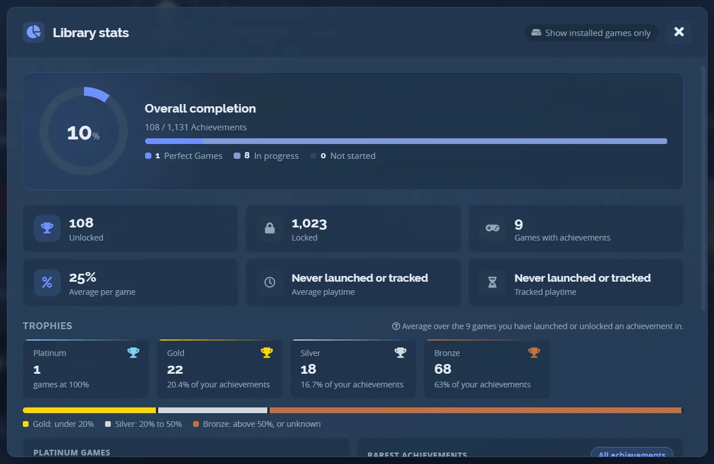
Task: Click the '1,023 Locked' stat card
Action: tap(353, 228)
